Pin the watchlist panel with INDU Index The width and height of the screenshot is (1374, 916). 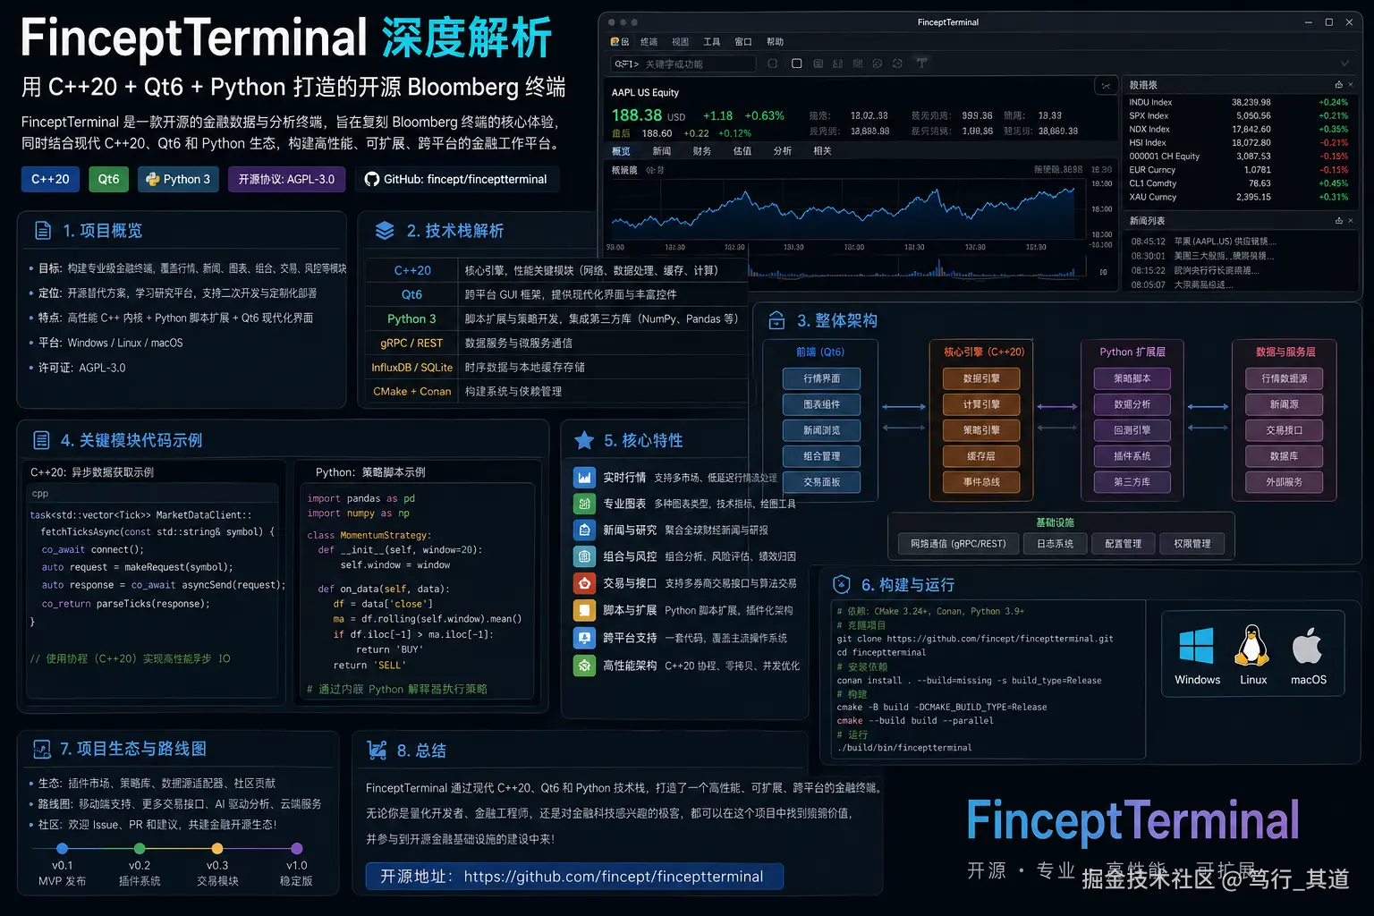click(1338, 85)
